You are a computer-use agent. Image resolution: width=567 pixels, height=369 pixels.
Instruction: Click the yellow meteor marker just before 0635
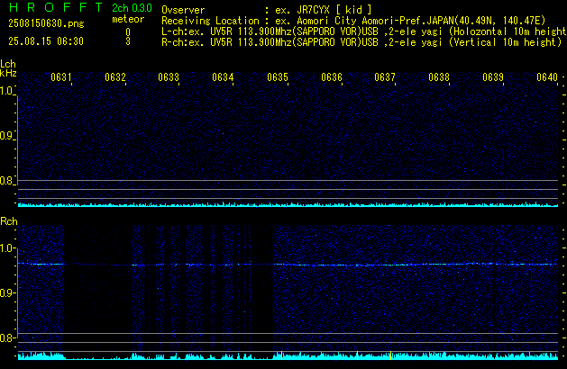281,355
